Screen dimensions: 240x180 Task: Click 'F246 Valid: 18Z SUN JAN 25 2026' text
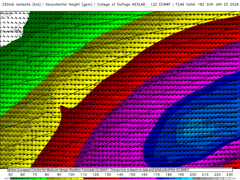pos(207,4)
